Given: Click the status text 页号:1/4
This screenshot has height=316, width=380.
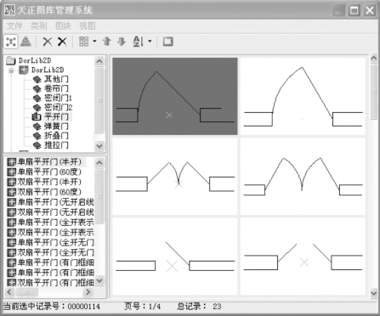Looking at the screenshot, I should coord(142,307).
